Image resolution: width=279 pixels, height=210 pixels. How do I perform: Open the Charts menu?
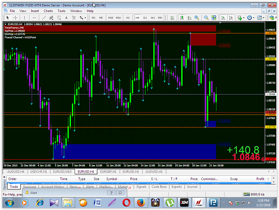(x=48, y=11)
